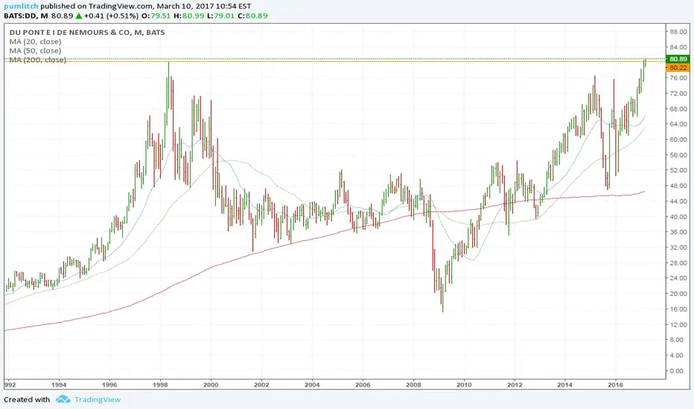This screenshot has height=409, width=694.
Task: Click the 28.00 price axis label
Action: click(678, 263)
